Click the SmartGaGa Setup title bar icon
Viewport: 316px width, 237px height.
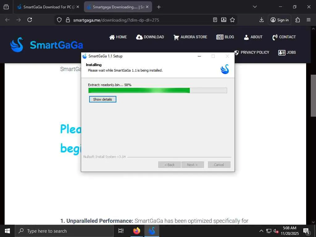coord(85,56)
